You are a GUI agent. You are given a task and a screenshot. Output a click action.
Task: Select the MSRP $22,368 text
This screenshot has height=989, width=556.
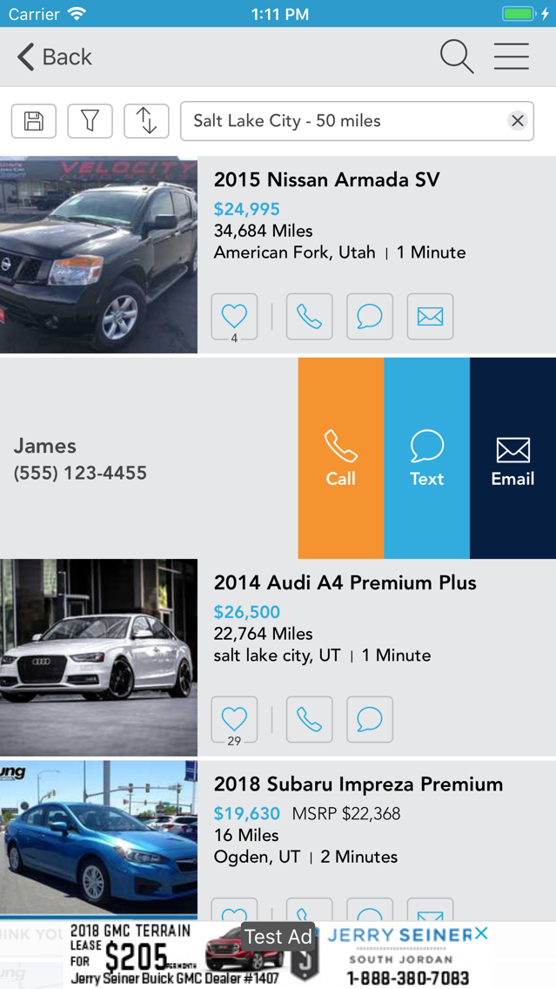coord(346,813)
